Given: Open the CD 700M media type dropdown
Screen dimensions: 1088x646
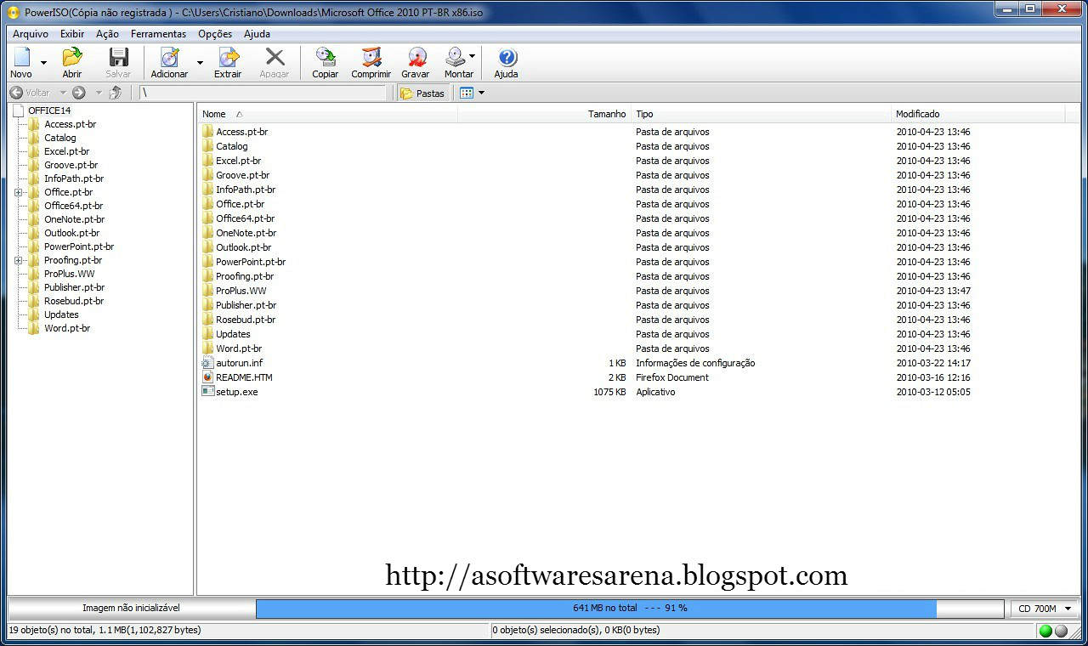Looking at the screenshot, I should [x=1044, y=609].
